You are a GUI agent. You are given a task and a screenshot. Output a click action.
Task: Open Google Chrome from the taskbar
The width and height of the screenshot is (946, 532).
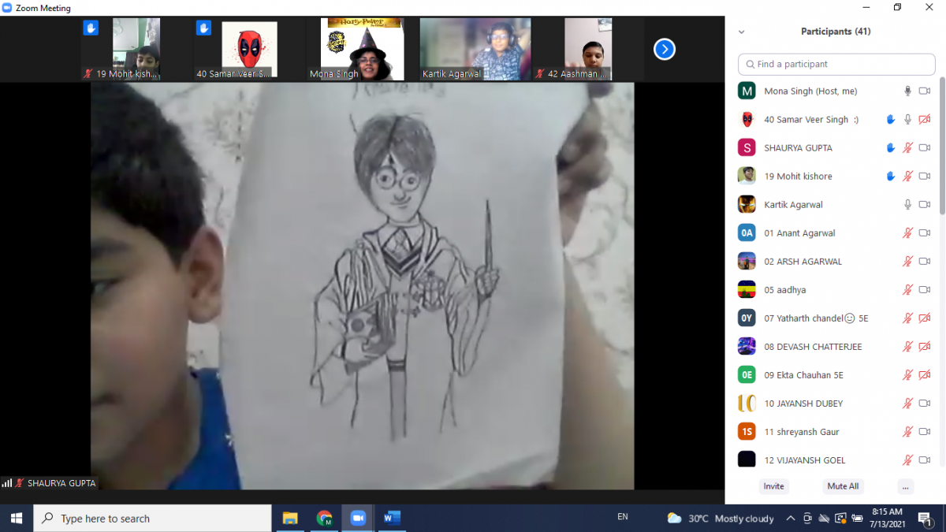coord(324,518)
